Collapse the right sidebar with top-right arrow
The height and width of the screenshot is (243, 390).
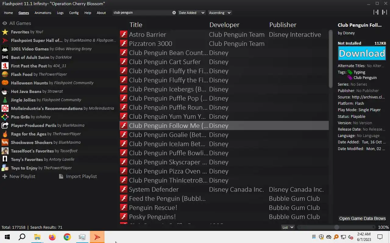pos(385,12)
